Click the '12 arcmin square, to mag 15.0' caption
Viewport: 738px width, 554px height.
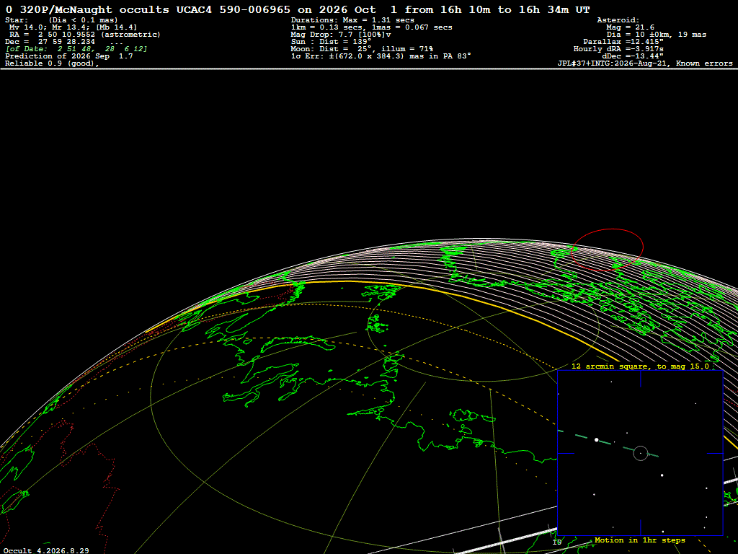pos(640,366)
